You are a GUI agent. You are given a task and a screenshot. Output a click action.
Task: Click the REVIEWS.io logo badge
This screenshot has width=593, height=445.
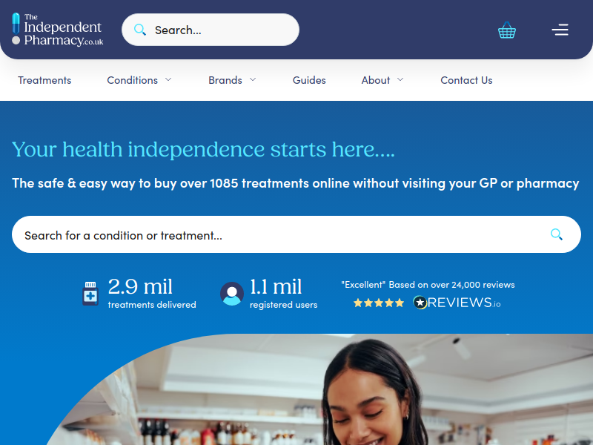[x=457, y=303]
